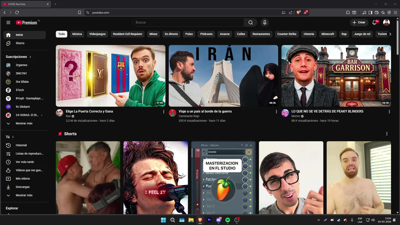Open Brave Wallet icon
Image resolution: width=400 pixels, height=225 pixels.
[377, 12]
